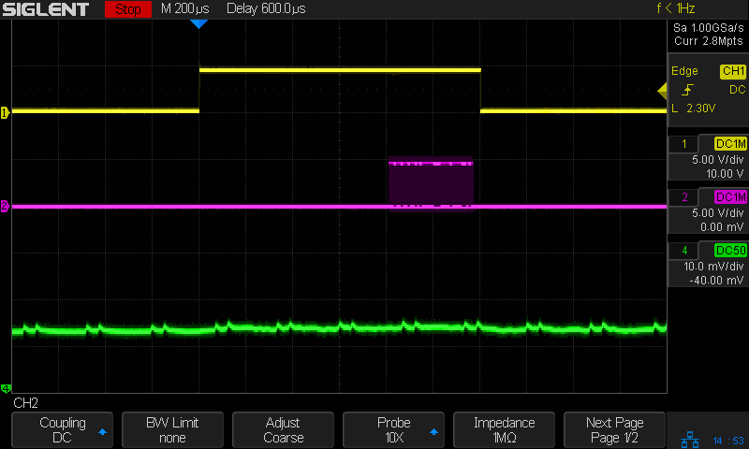Screen dimensions: 749x449
Task: Click the blue trigger position marker at top
Action: [x=198, y=24]
